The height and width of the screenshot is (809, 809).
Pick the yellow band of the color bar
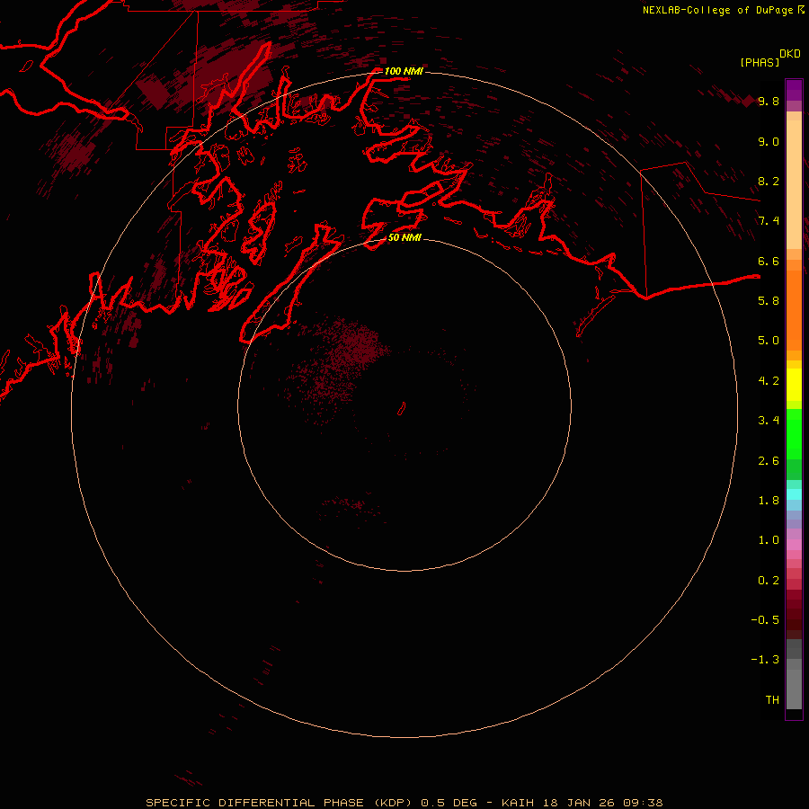(x=794, y=385)
